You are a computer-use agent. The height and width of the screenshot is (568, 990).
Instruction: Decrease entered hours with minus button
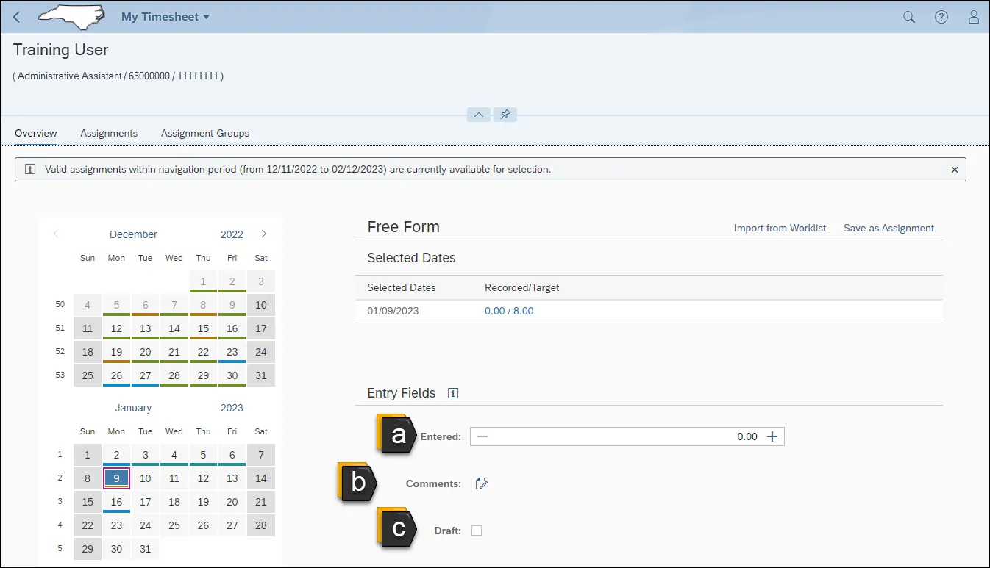click(482, 436)
